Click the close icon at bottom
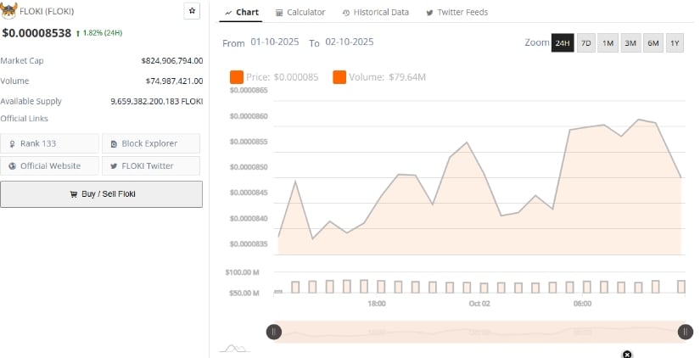Image resolution: width=700 pixels, height=358 pixels. [627, 354]
